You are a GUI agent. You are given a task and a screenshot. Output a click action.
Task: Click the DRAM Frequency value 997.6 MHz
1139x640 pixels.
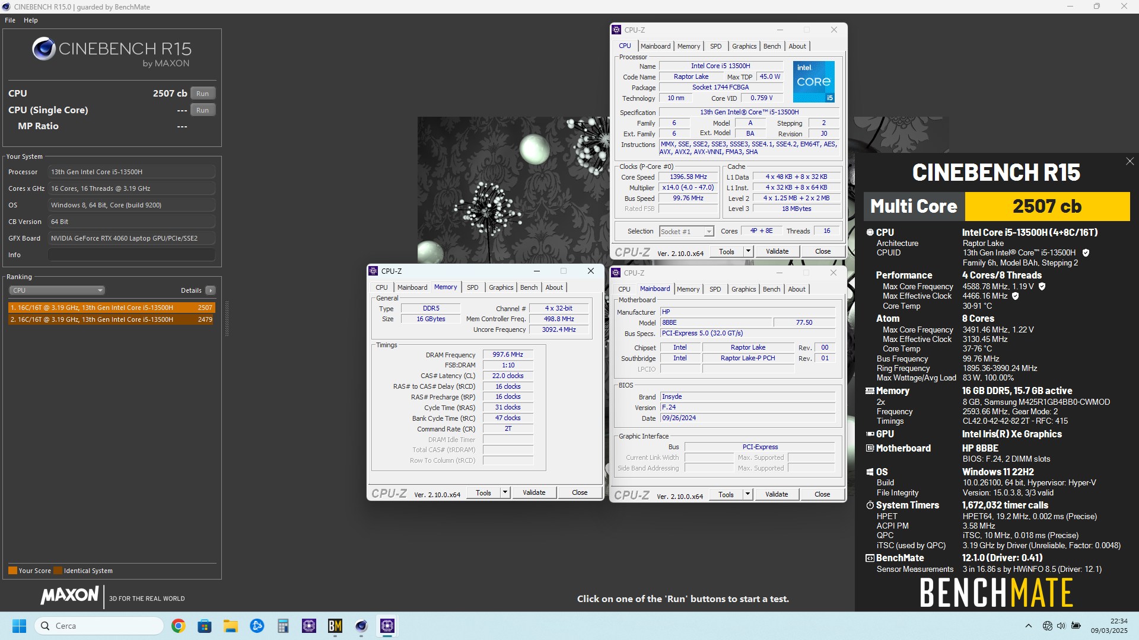pyautogui.click(x=508, y=354)
